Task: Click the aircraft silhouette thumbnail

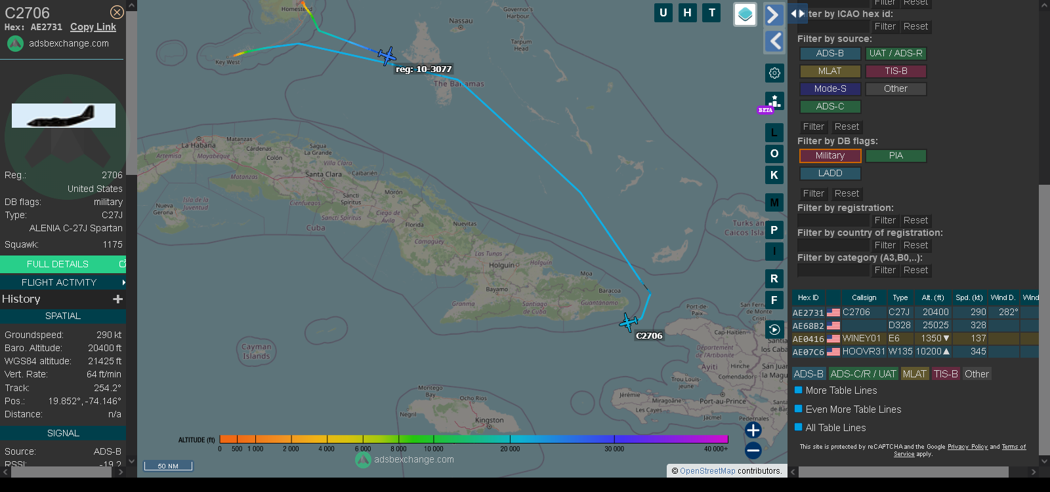Action: click(x=64, y=115)
